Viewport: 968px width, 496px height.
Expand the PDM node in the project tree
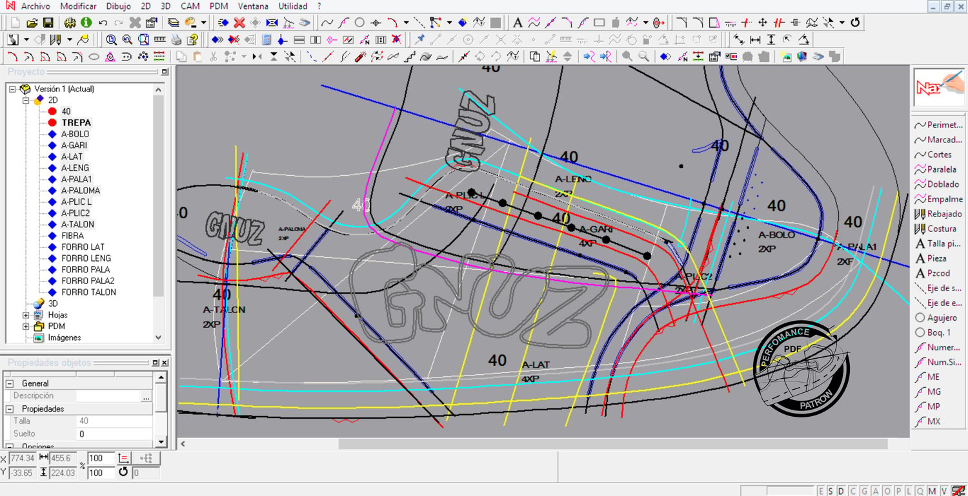26,327
